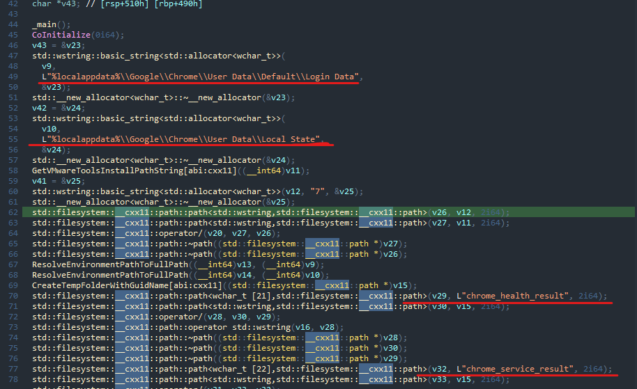This screenshot has height=389, width=637.
Task: Click ~path destructor with v28 on line 74
Action: [220, 338]
